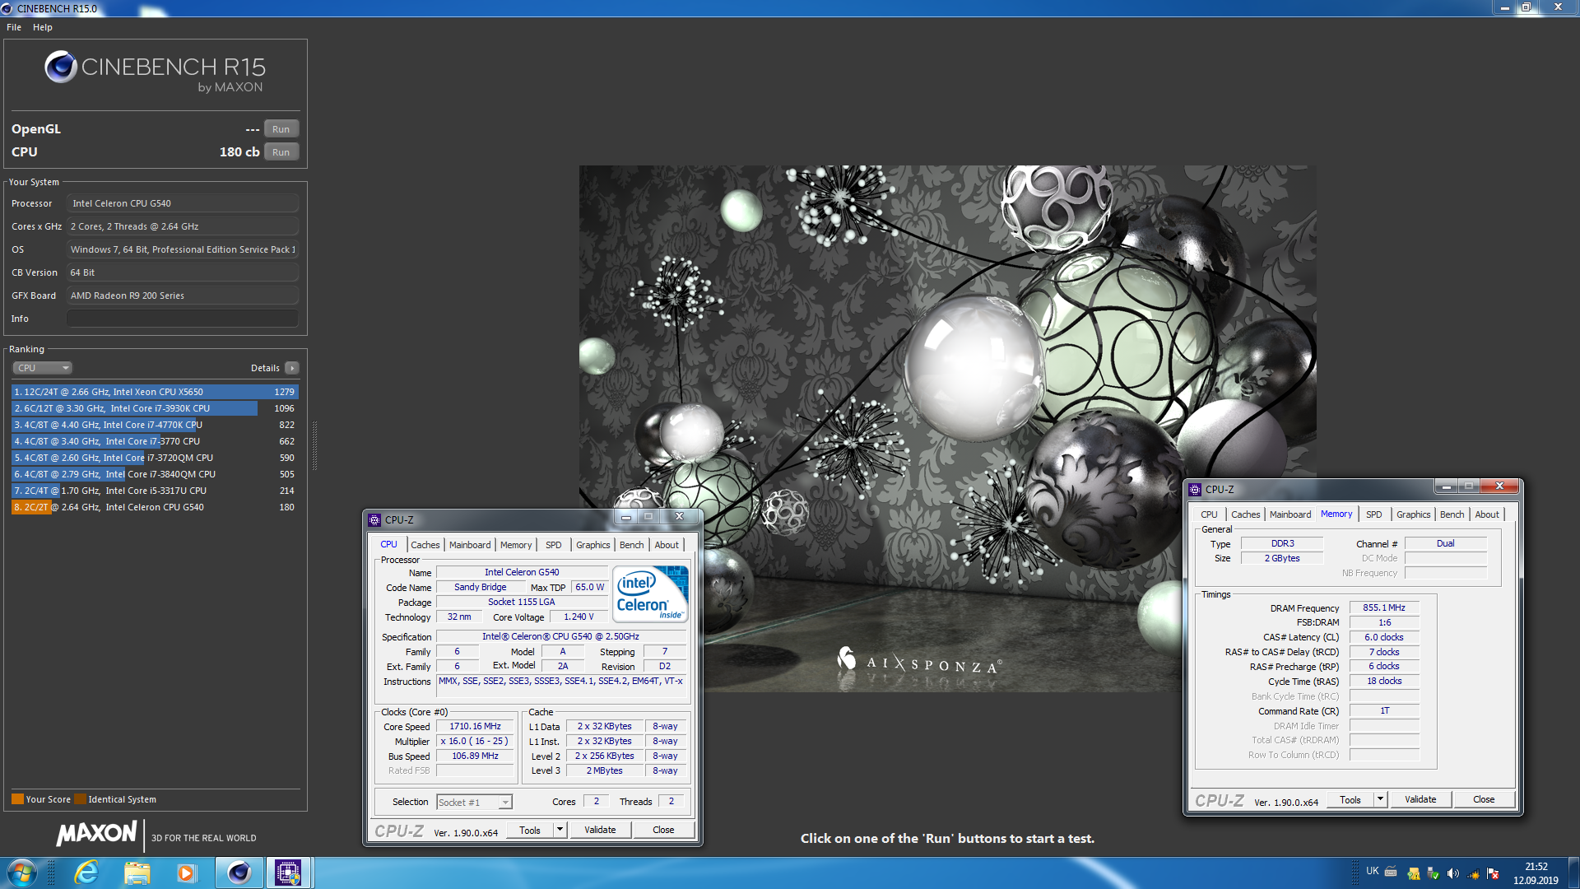The image size is (1580, 889).
Task: Switch to CPU-Z taskbar icon
Action: click(x=288, y=873)
